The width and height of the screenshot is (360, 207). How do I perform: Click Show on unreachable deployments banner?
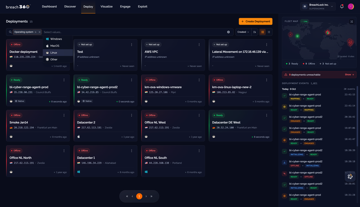tap(349, 75)
